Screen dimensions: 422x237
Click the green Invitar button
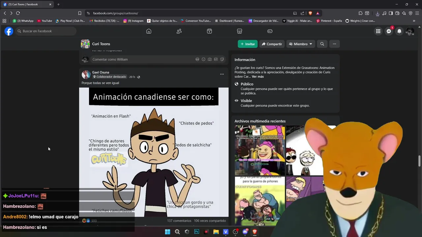(x=248, y=44)
